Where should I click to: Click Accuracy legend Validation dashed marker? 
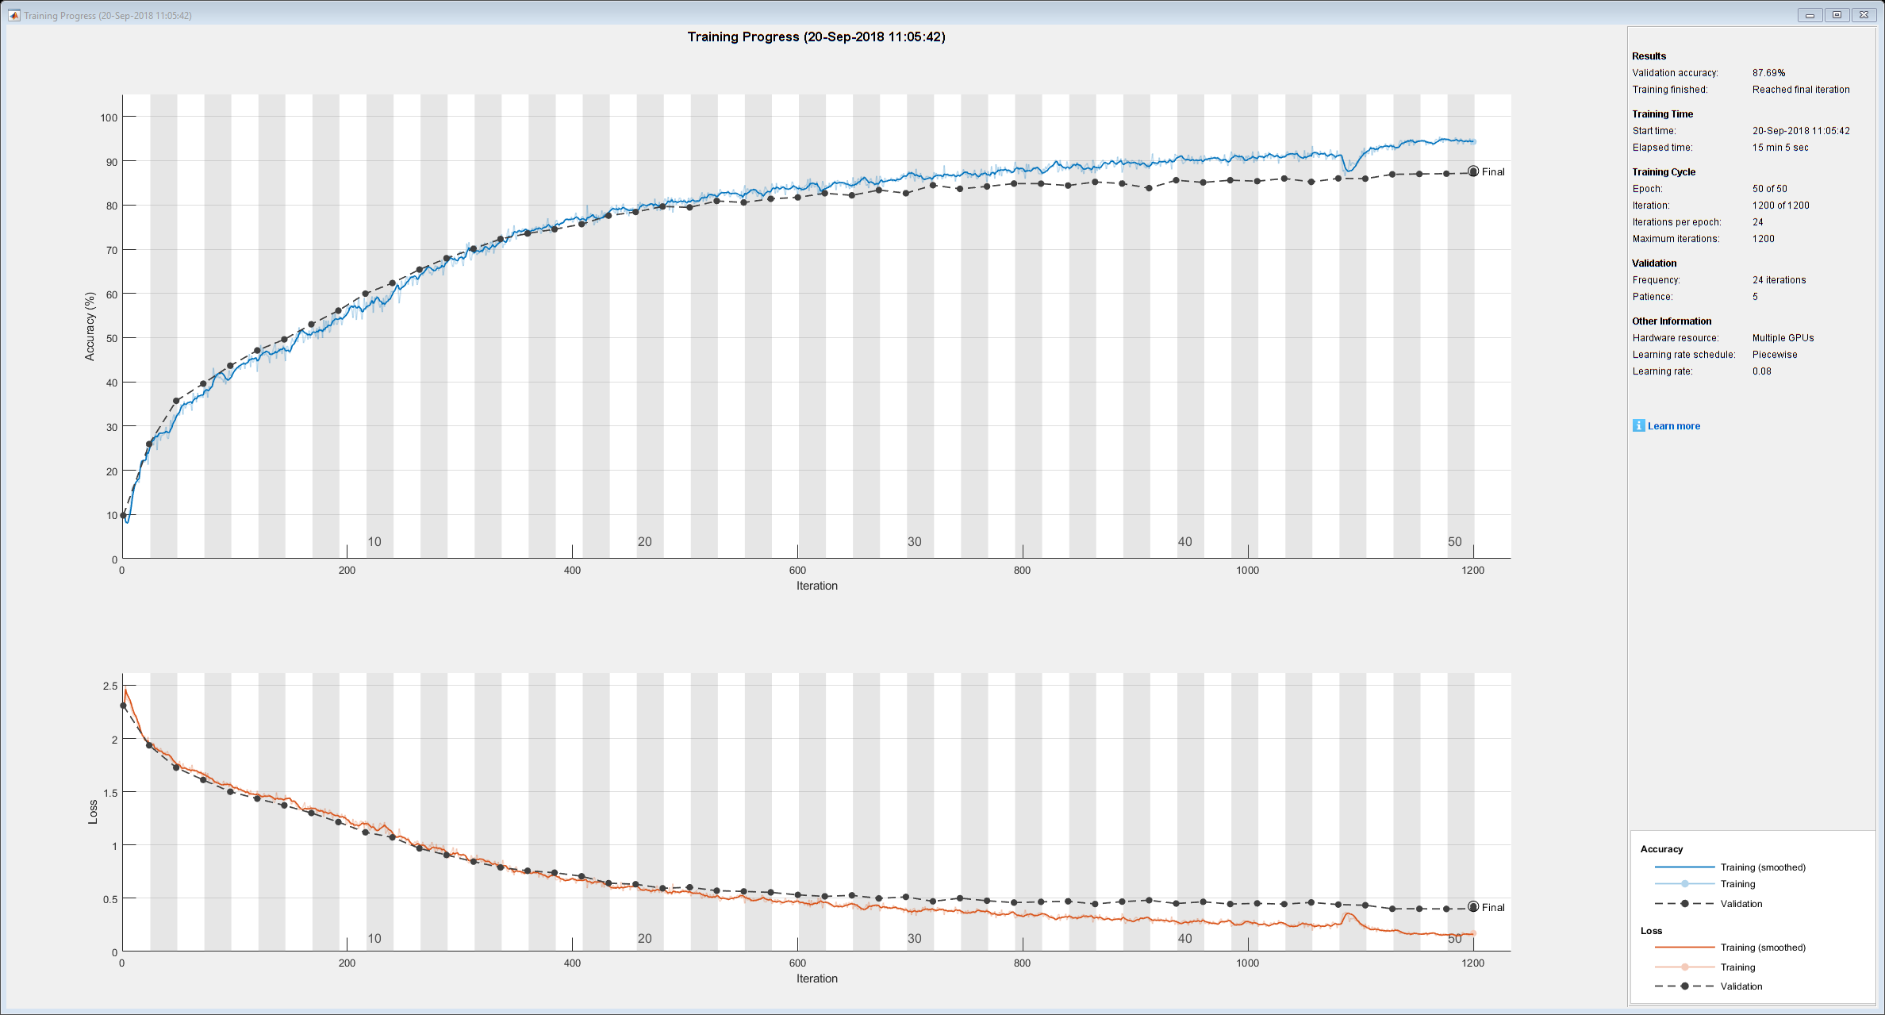(1684, 904)
